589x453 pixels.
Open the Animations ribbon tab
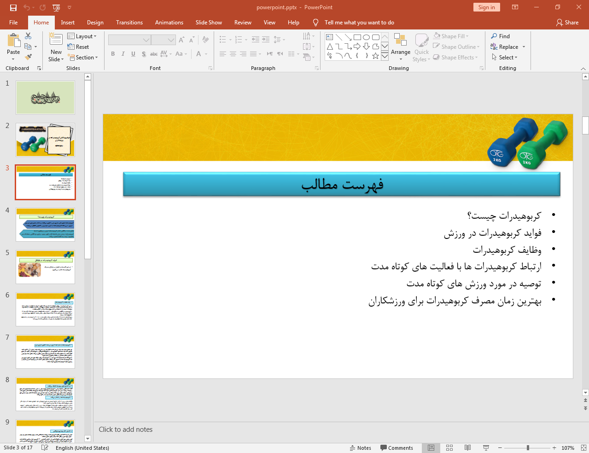(x=169, y=22)
